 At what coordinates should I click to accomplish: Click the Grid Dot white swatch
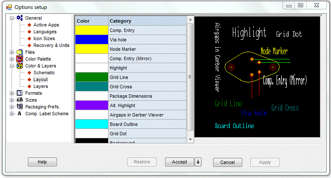[92, 134]
